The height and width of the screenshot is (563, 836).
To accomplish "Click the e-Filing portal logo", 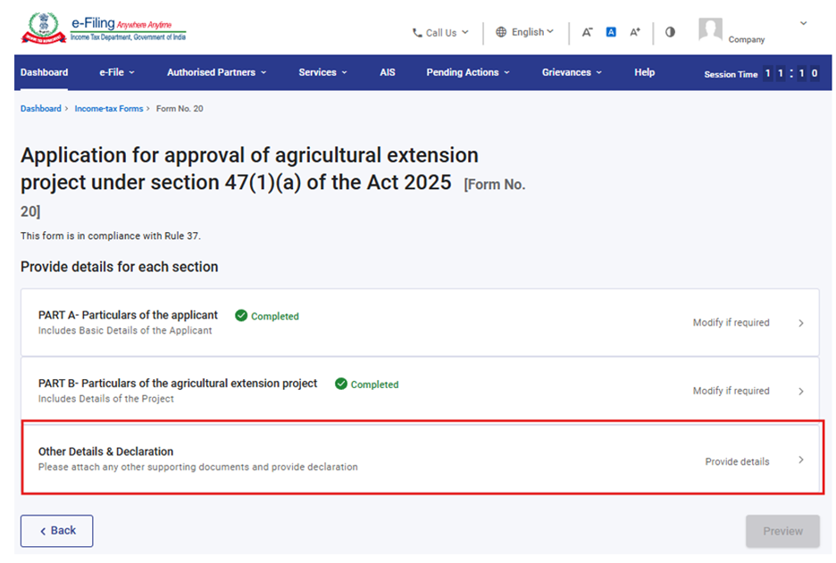I will (104, 28).
